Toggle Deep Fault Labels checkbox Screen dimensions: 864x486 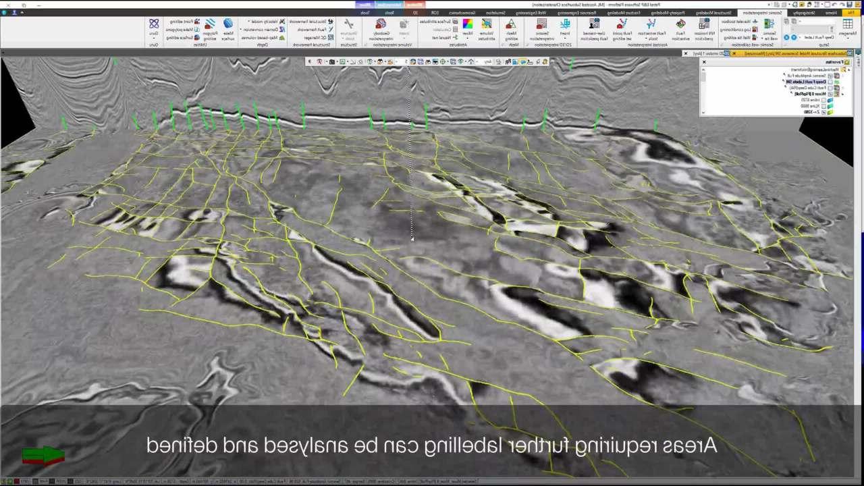(x=830, y=82)
